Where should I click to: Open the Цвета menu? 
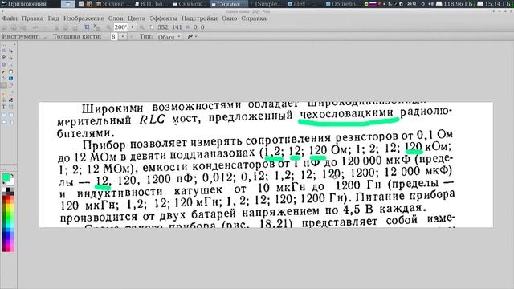[x=137, y=18]
